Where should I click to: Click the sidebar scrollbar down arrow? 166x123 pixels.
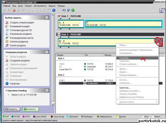click(53, 104)
